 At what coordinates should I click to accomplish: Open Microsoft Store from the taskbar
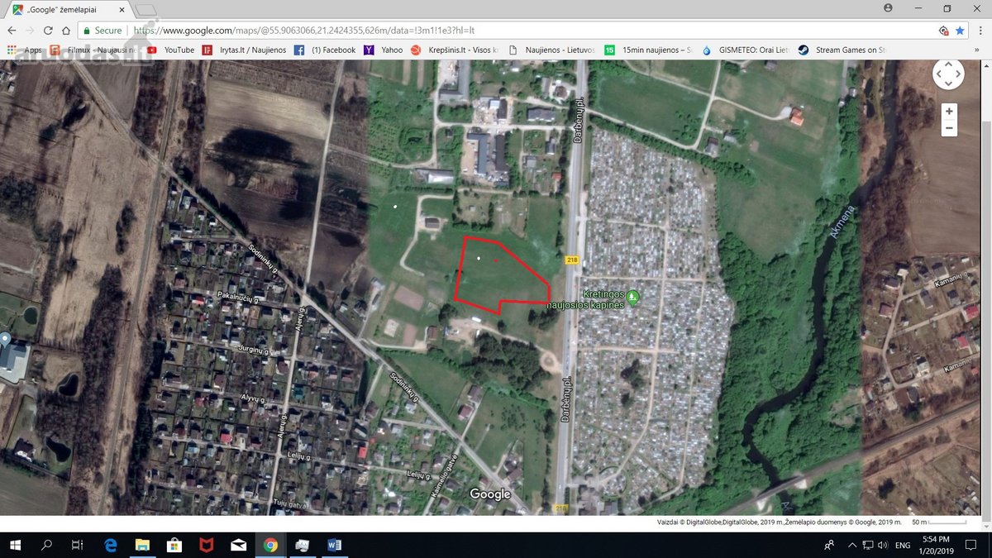[x=174, y=545]
